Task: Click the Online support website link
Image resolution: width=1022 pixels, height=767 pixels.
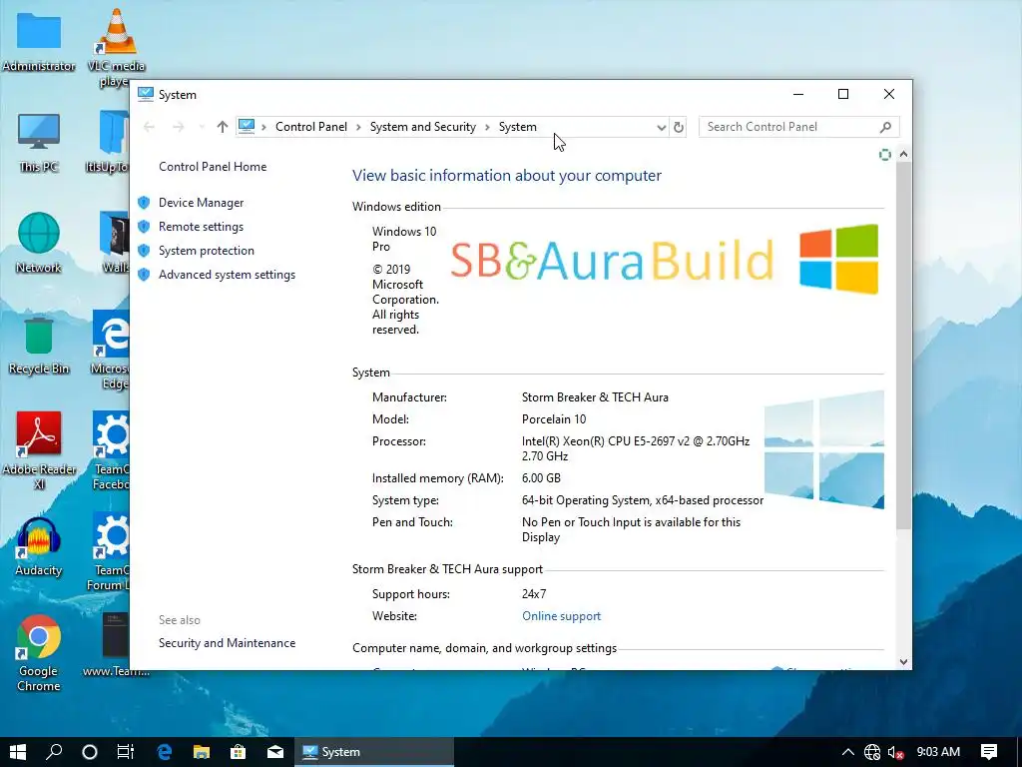Action: pyautogui.click(x=561, y=616)
